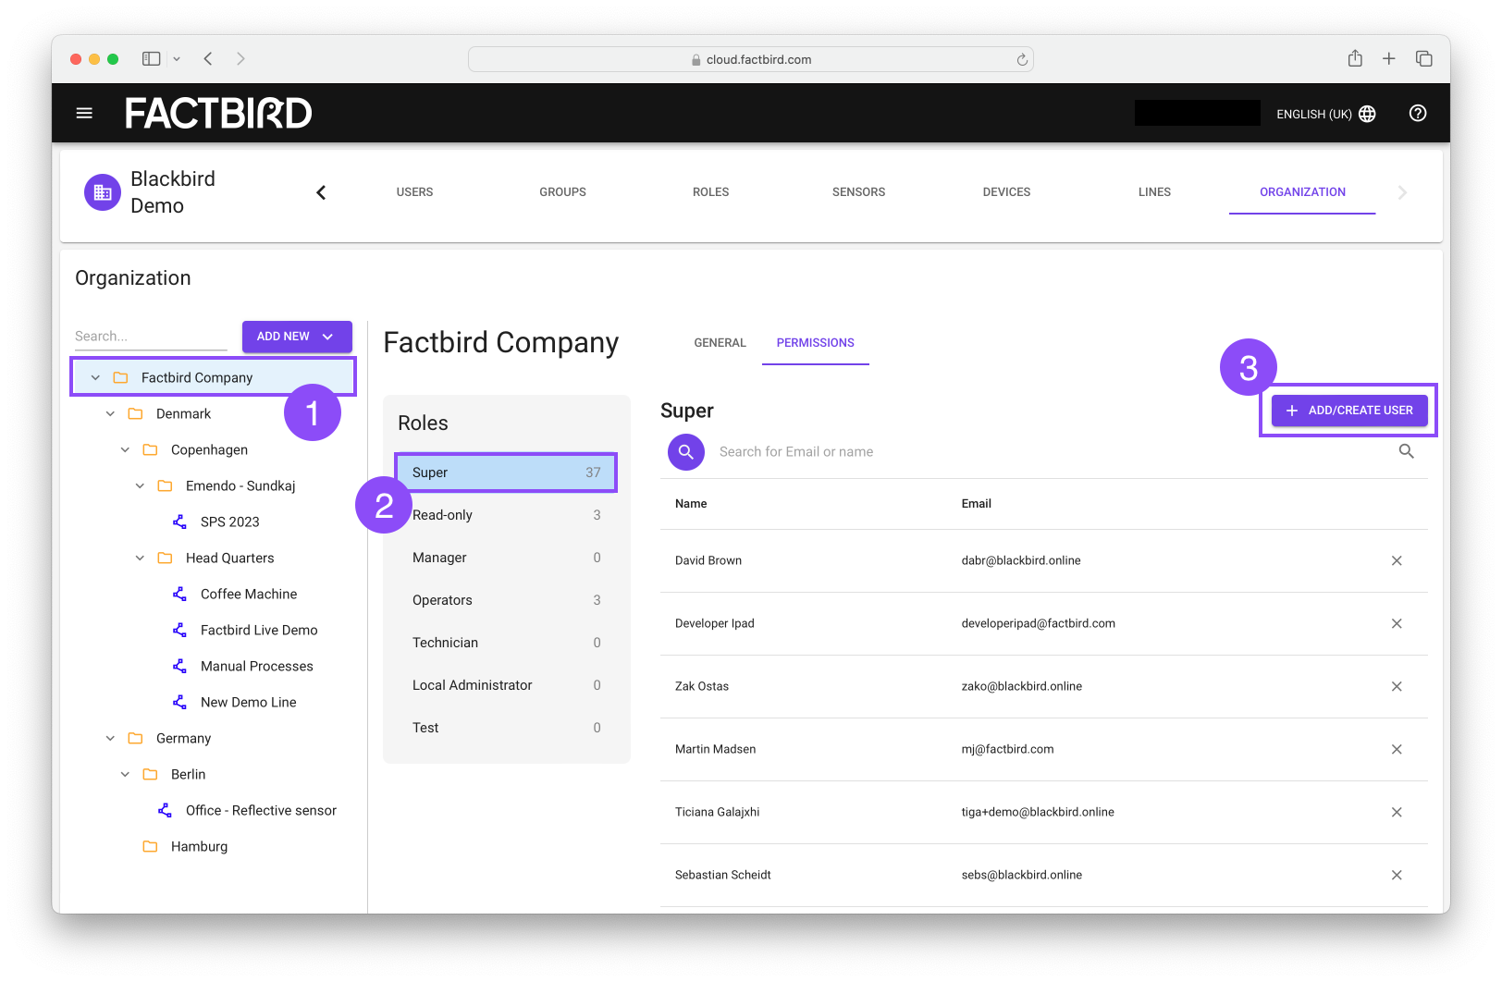This screenshot has height=982, width=1502.
Task: Select New Demo Line in the tree
Action: tap(248, 702)
